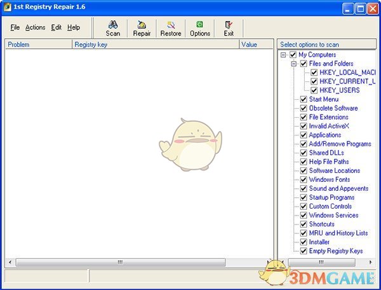Open the Restore backup tool
This screenshot has height=290, width=381.
[171, 29]
